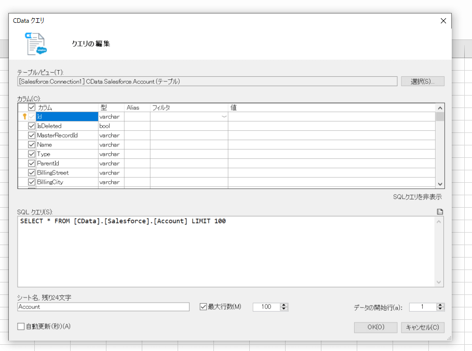Screen dimensions: 472x351
Task: Decrease the data start row with down arrow
Action: (440, 309)
